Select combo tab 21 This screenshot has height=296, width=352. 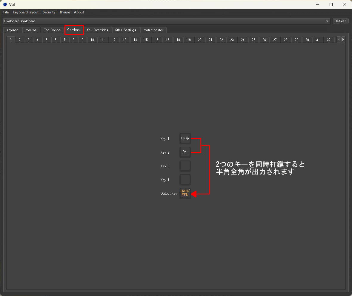(x=210, y=40)
